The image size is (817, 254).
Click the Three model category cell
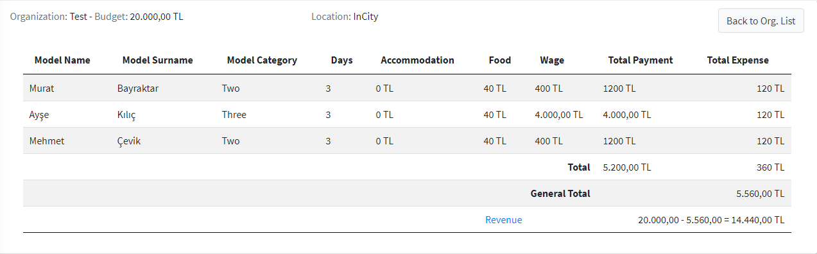[234, 115]
